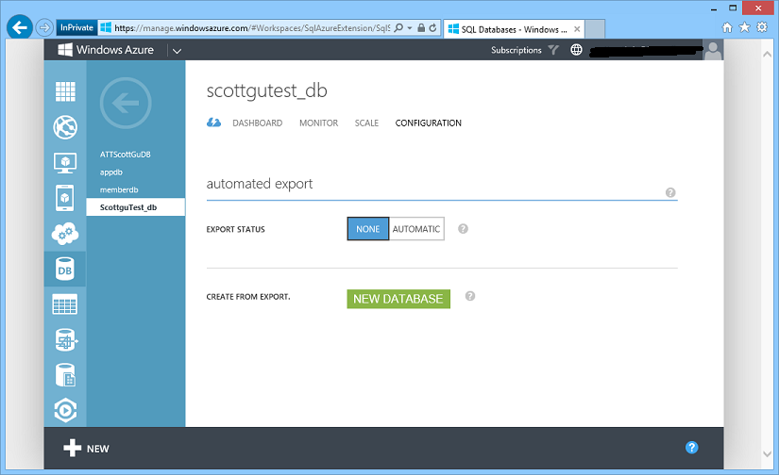Open browser Tools gear icon
The image size is (779, 475).
pos(762,27)
